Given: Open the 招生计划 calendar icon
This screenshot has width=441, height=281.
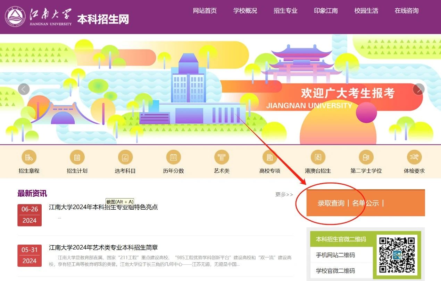Looking at the screenshot, I should pyautogui.click(x=77, y=157).
